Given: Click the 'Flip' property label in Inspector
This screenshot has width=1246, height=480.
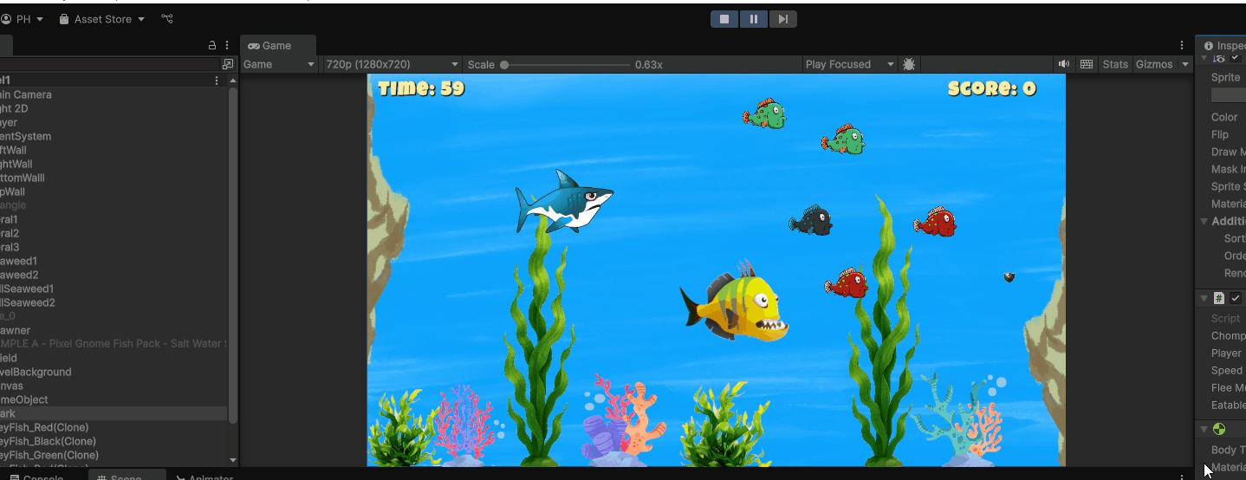Looking at the screenshot, I should [x=1220, y=134].
